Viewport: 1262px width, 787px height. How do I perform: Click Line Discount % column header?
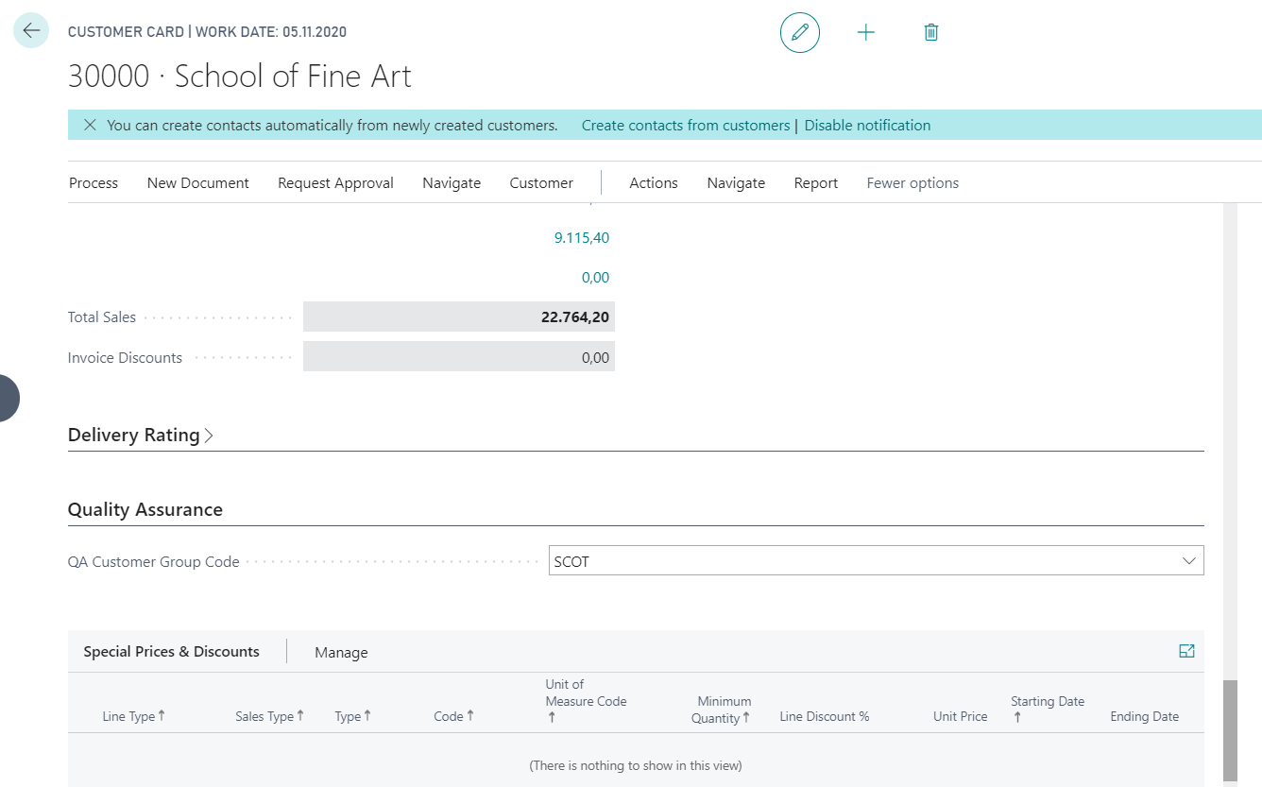click(x=824, y=716)
